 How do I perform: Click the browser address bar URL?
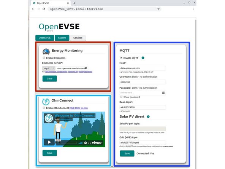pos(76,9)
